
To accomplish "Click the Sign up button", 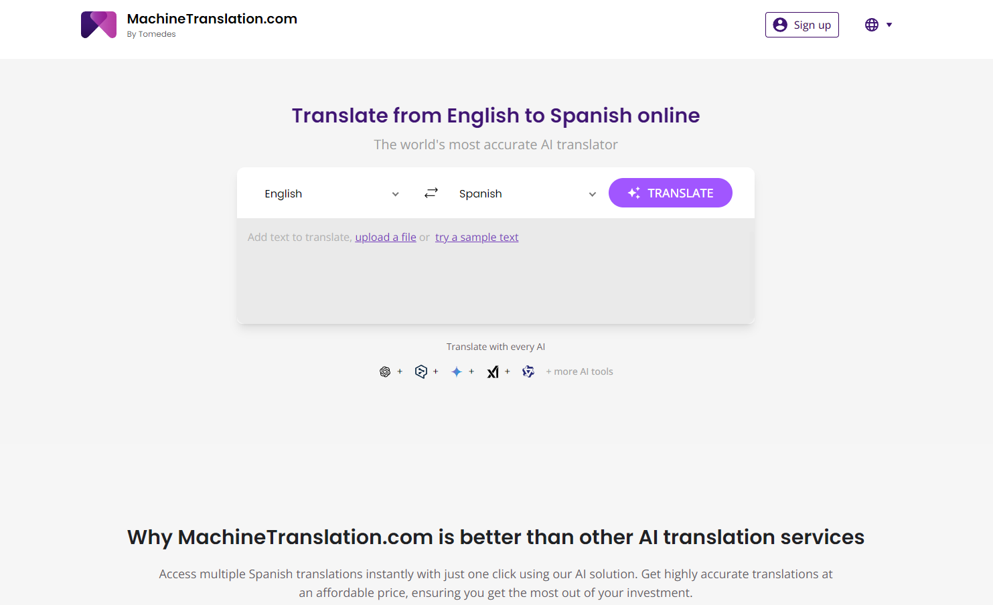I will 801,25.
